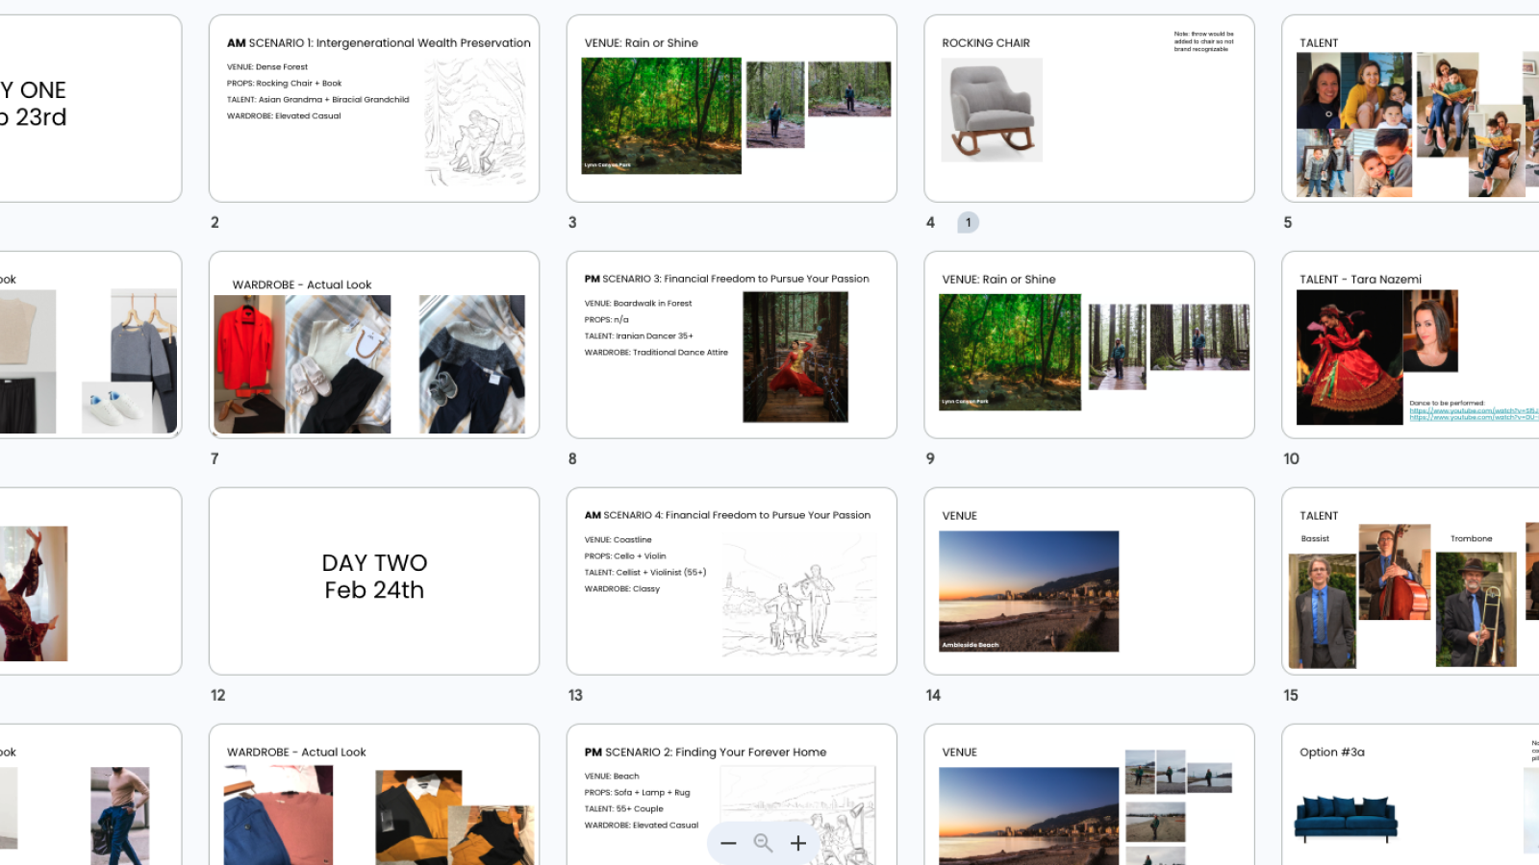Click "PROPS: Rocking Chair + Book" text
This screenshot has height=865, width=1539.
[284, 84]
